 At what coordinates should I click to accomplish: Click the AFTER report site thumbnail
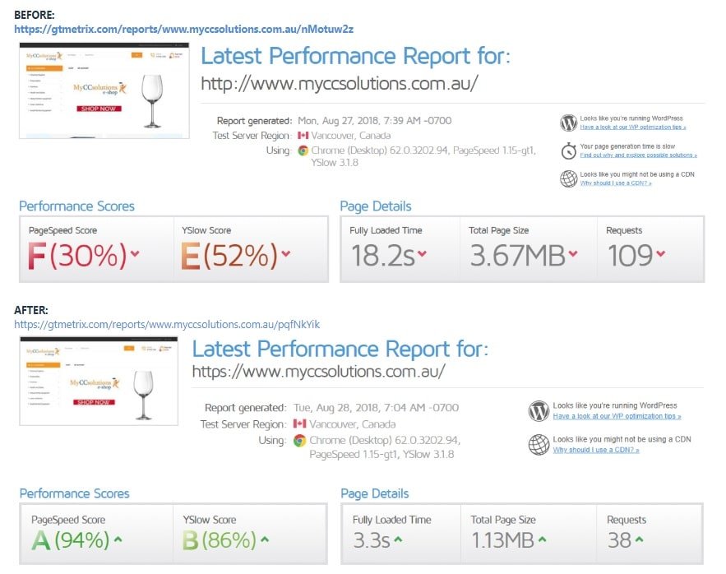pyautogui.click(x=99, y=381)
